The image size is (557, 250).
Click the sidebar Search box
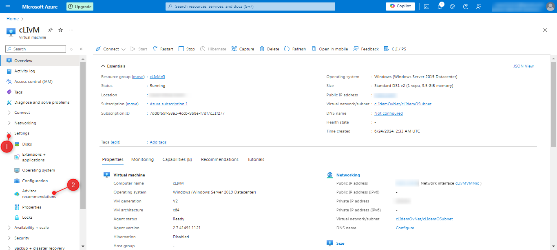tap(36, 49)
